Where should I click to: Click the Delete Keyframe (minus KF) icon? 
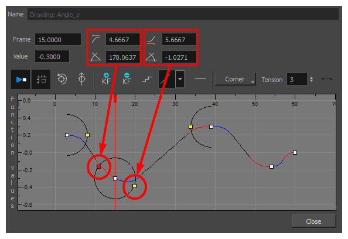click(x=127, y=79)
